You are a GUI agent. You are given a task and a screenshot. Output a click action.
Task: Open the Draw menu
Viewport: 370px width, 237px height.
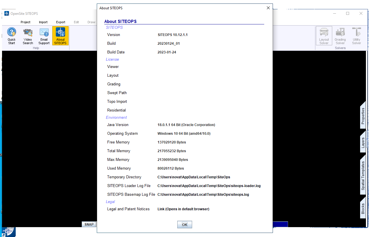click(91, 22)
